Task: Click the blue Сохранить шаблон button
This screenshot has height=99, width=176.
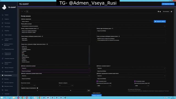Action: (160, 21)
